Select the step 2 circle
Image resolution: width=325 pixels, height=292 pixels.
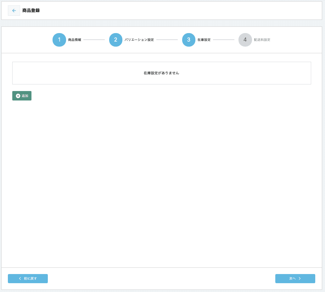116,40
